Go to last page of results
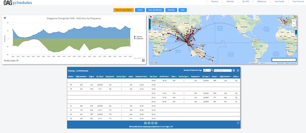Viewport: 306px width, 133px height. click(x=156, y=123)
